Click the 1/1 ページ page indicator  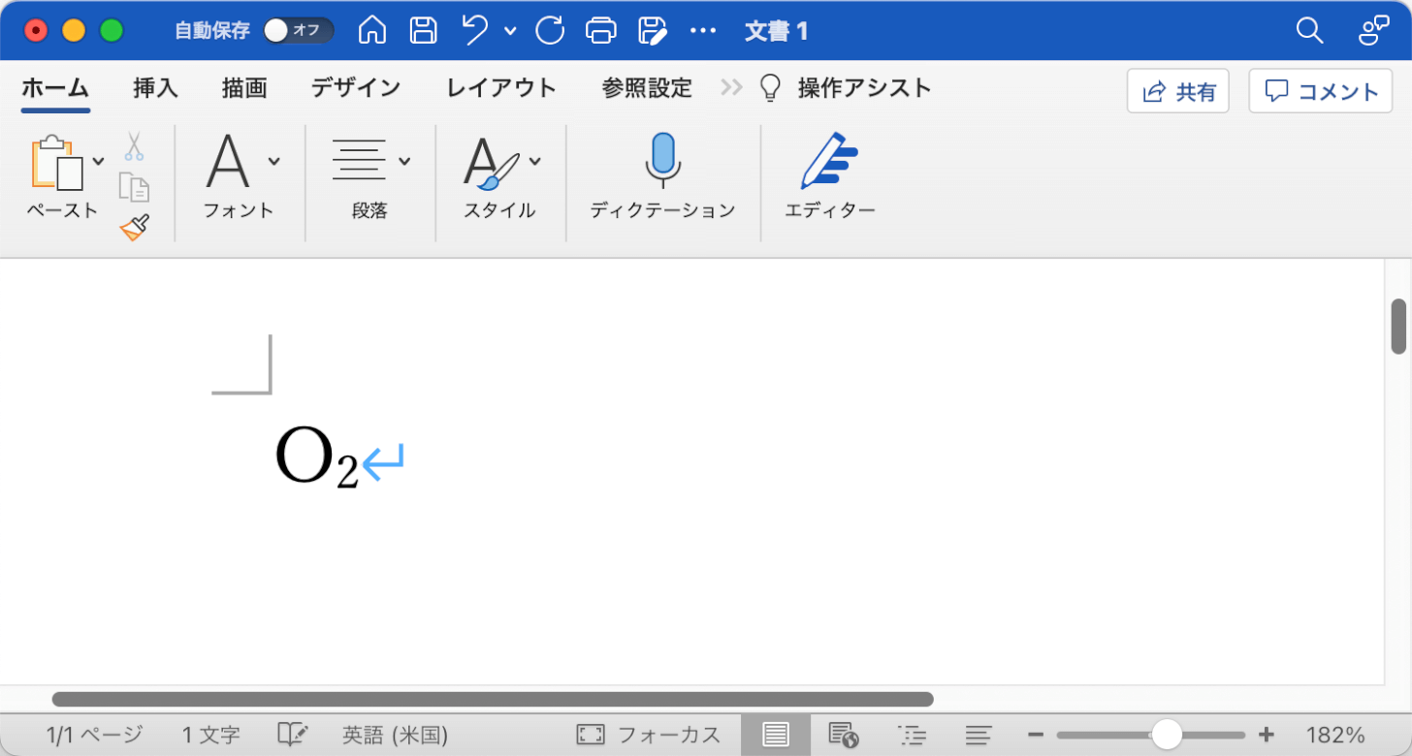coord(95,735)
